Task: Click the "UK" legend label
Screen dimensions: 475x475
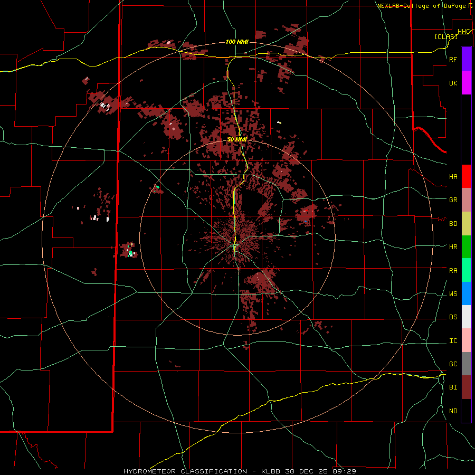Action: coord(453,83)
